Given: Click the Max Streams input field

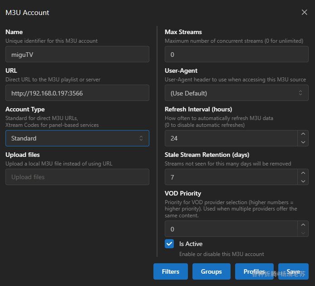Looking at the screenshot, I should pyautogui.click(x=236, y=54).
